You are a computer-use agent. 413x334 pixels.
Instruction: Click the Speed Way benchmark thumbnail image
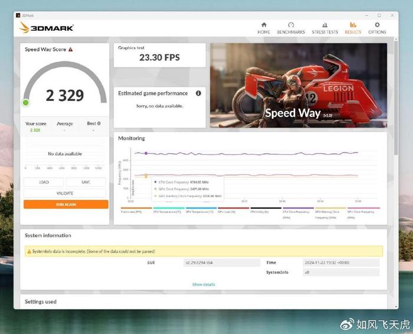299,86
